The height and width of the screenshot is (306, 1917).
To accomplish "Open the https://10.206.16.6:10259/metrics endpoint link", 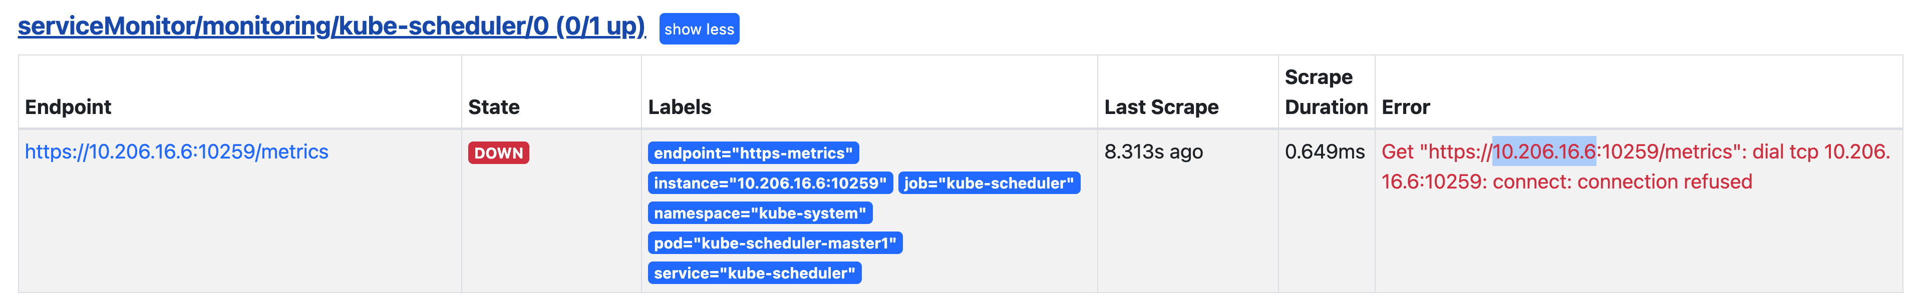I will tap(176, 151).
